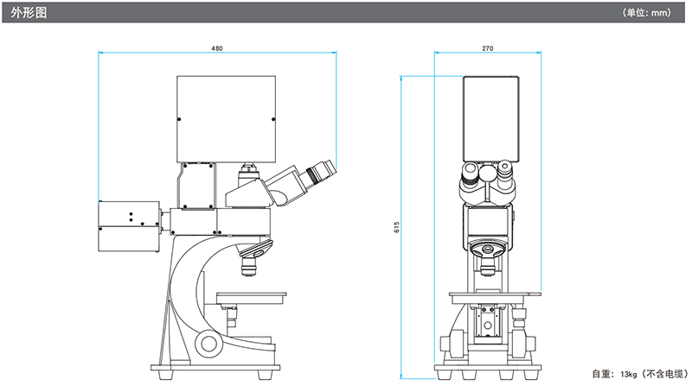Click the large monitor box in side view
Viewport: 692px width, 392px height.
coord(226,118)
